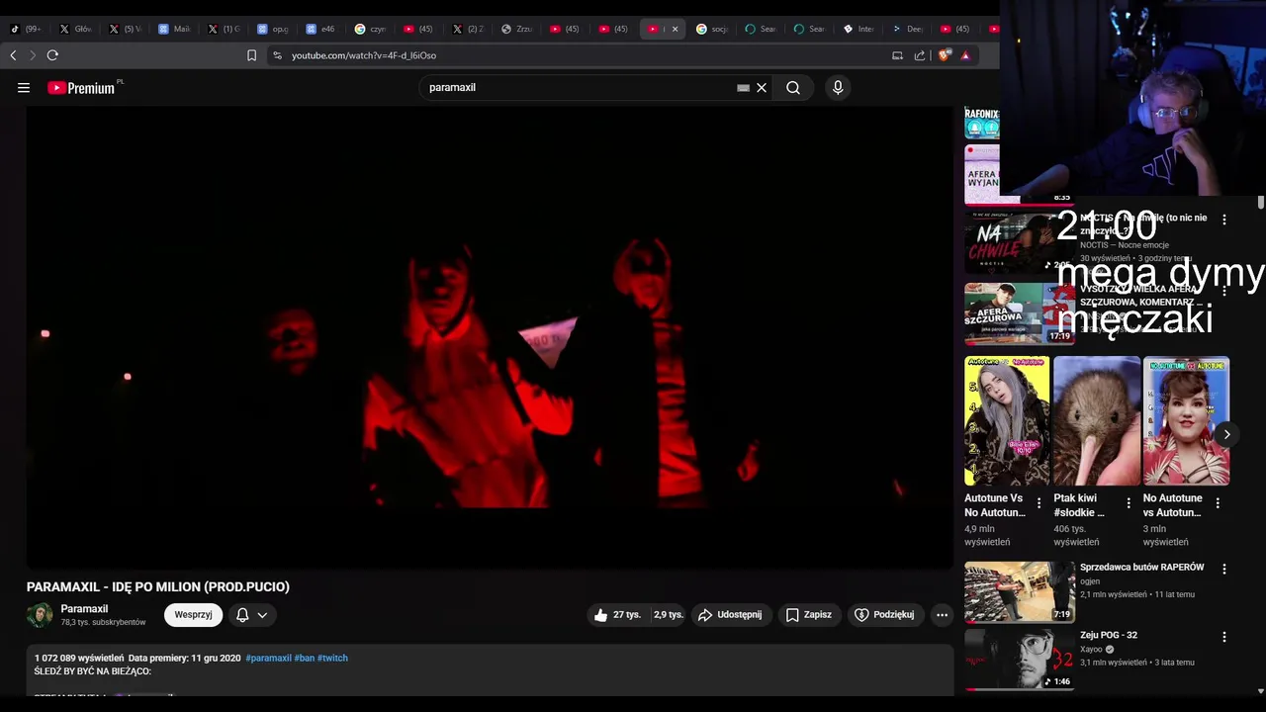The image size is (1266, 712).
Task: Open options menu for Autotune Vs No Autotune short
Action: click(x=1039, y=503)
